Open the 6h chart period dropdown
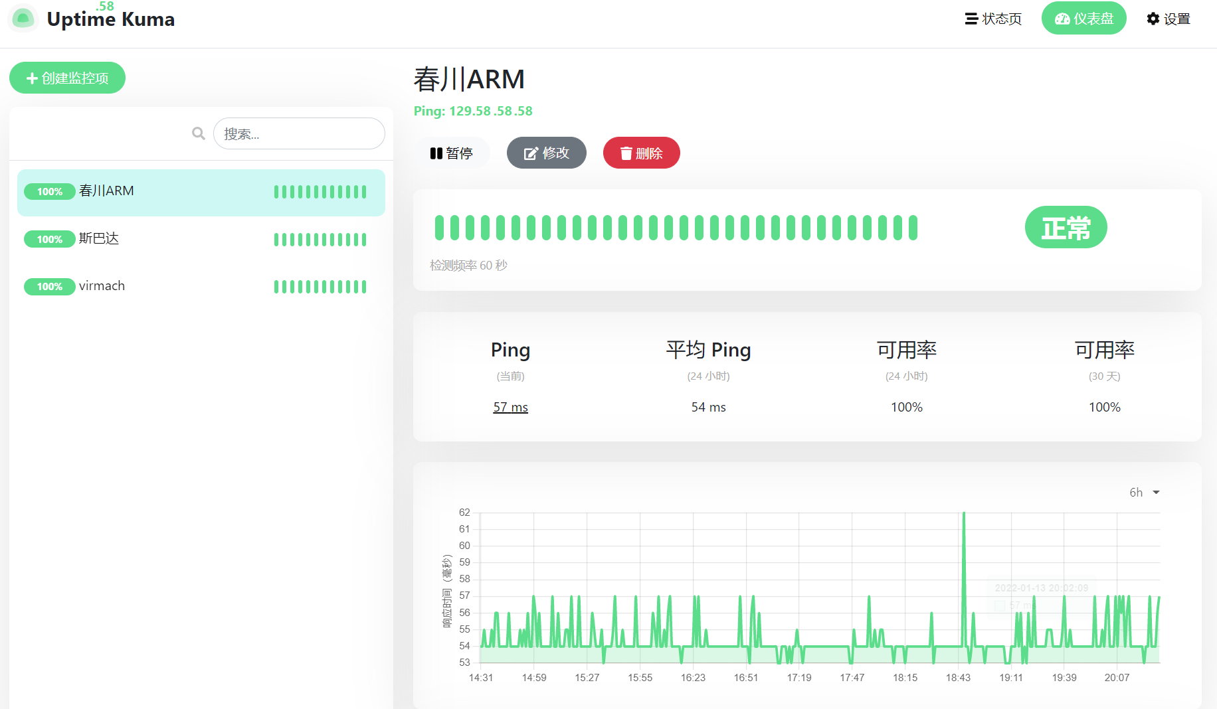The image size is (1217, 709). coord(1144,493)
